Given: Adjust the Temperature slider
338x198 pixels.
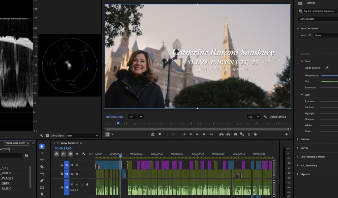Looking at the screenshot, I should (x=330, y=76).
